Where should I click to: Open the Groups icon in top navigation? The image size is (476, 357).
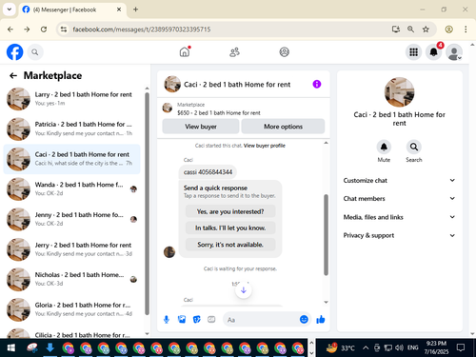tap(284, 52)
